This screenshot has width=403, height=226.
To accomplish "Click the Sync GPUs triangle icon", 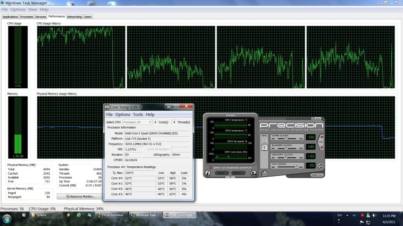I will click(x=264, y=173).
